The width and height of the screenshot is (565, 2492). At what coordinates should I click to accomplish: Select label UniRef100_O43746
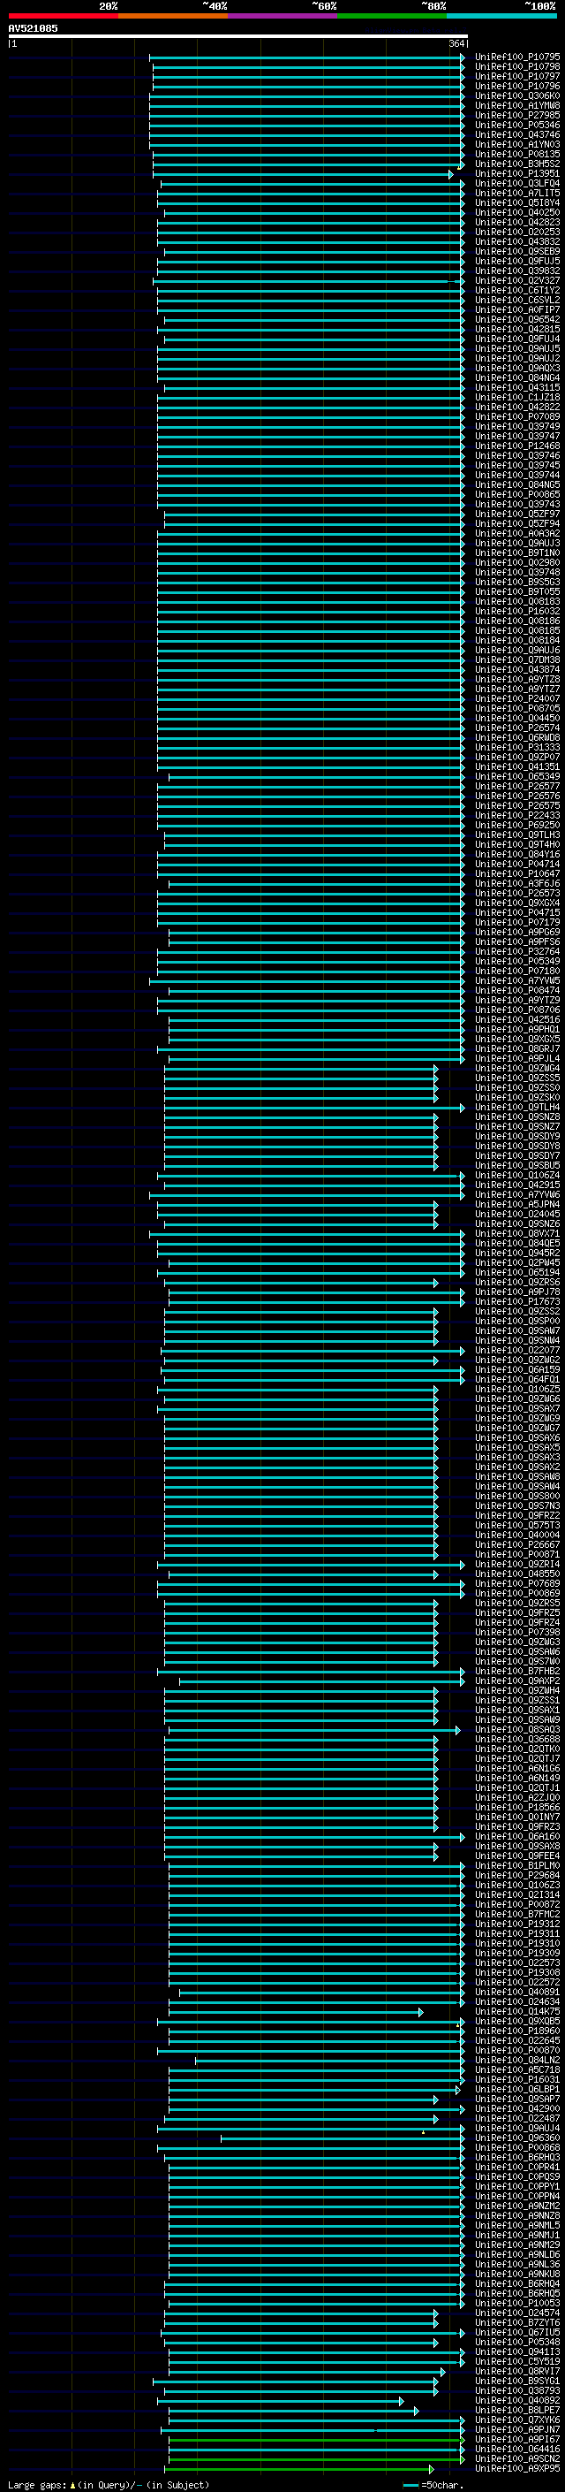coord(516,134)
